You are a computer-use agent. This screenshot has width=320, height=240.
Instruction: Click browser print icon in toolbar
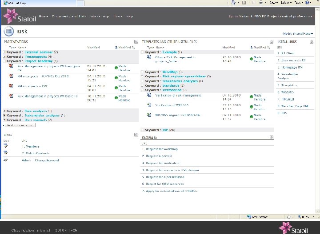[261, 3]
